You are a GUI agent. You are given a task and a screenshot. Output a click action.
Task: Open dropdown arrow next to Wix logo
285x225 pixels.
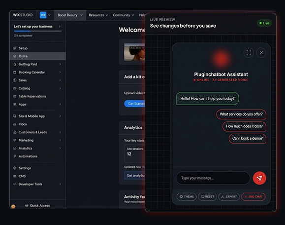click(49, 15)
